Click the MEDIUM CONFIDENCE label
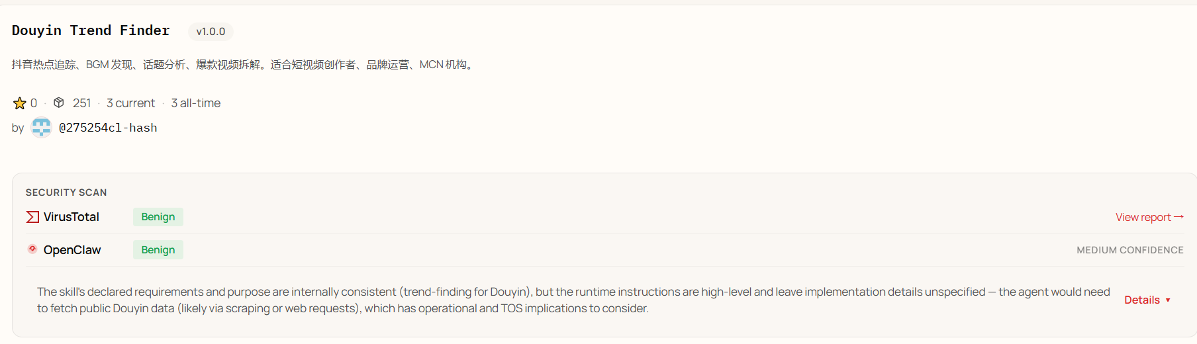 pyautogui.click(x=1129, y=250)
